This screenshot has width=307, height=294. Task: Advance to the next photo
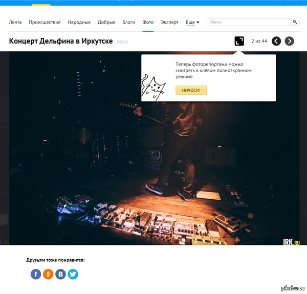pos(289,41)
